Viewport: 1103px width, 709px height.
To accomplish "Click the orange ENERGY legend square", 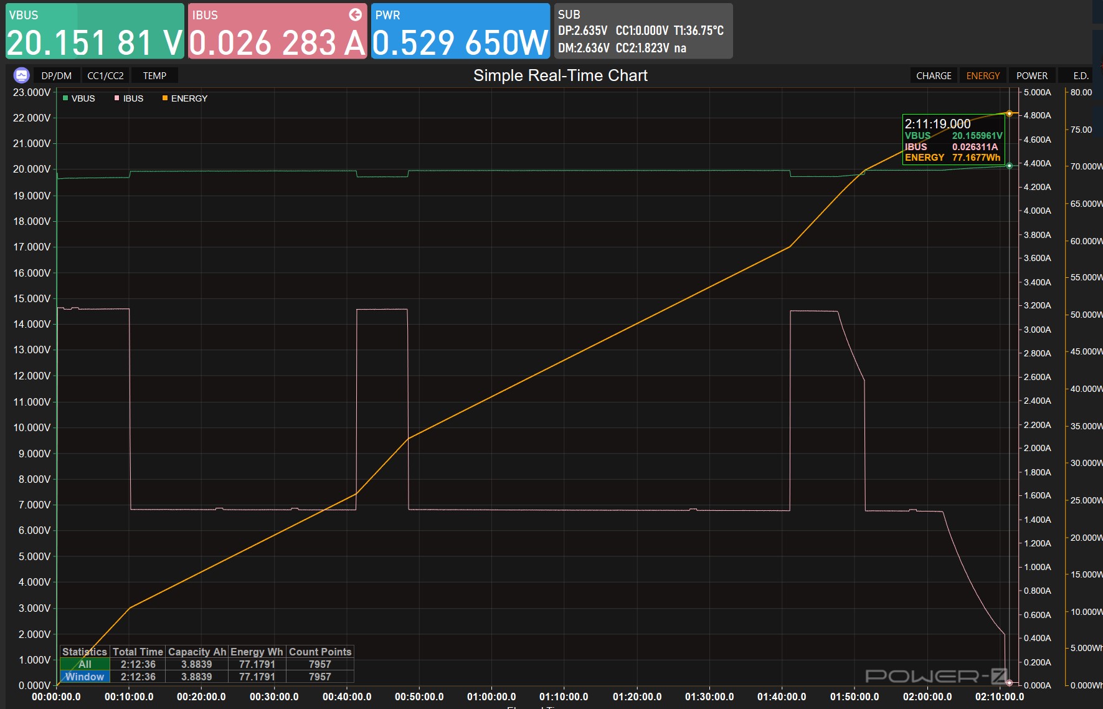I will pyautogui.click(x=165, y=98).
